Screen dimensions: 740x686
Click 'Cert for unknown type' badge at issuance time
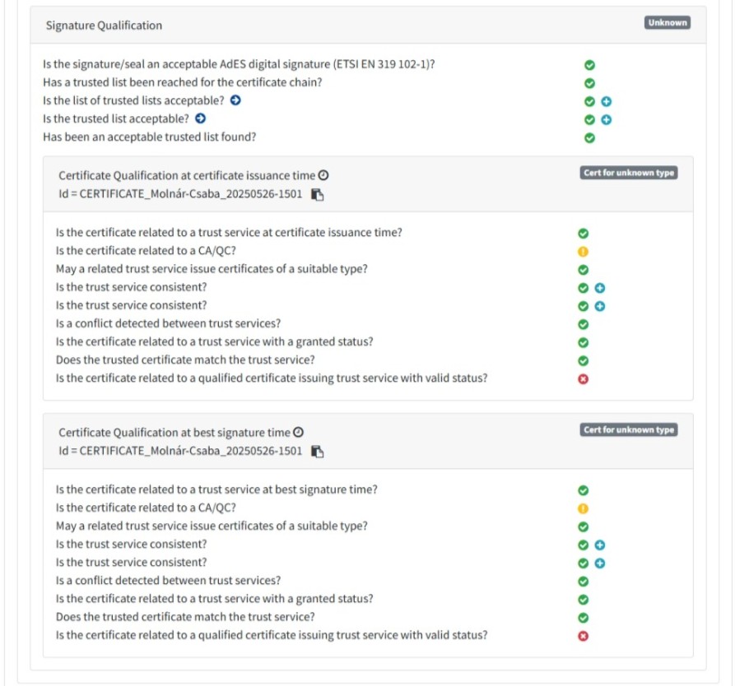click(x=629, y=174)
